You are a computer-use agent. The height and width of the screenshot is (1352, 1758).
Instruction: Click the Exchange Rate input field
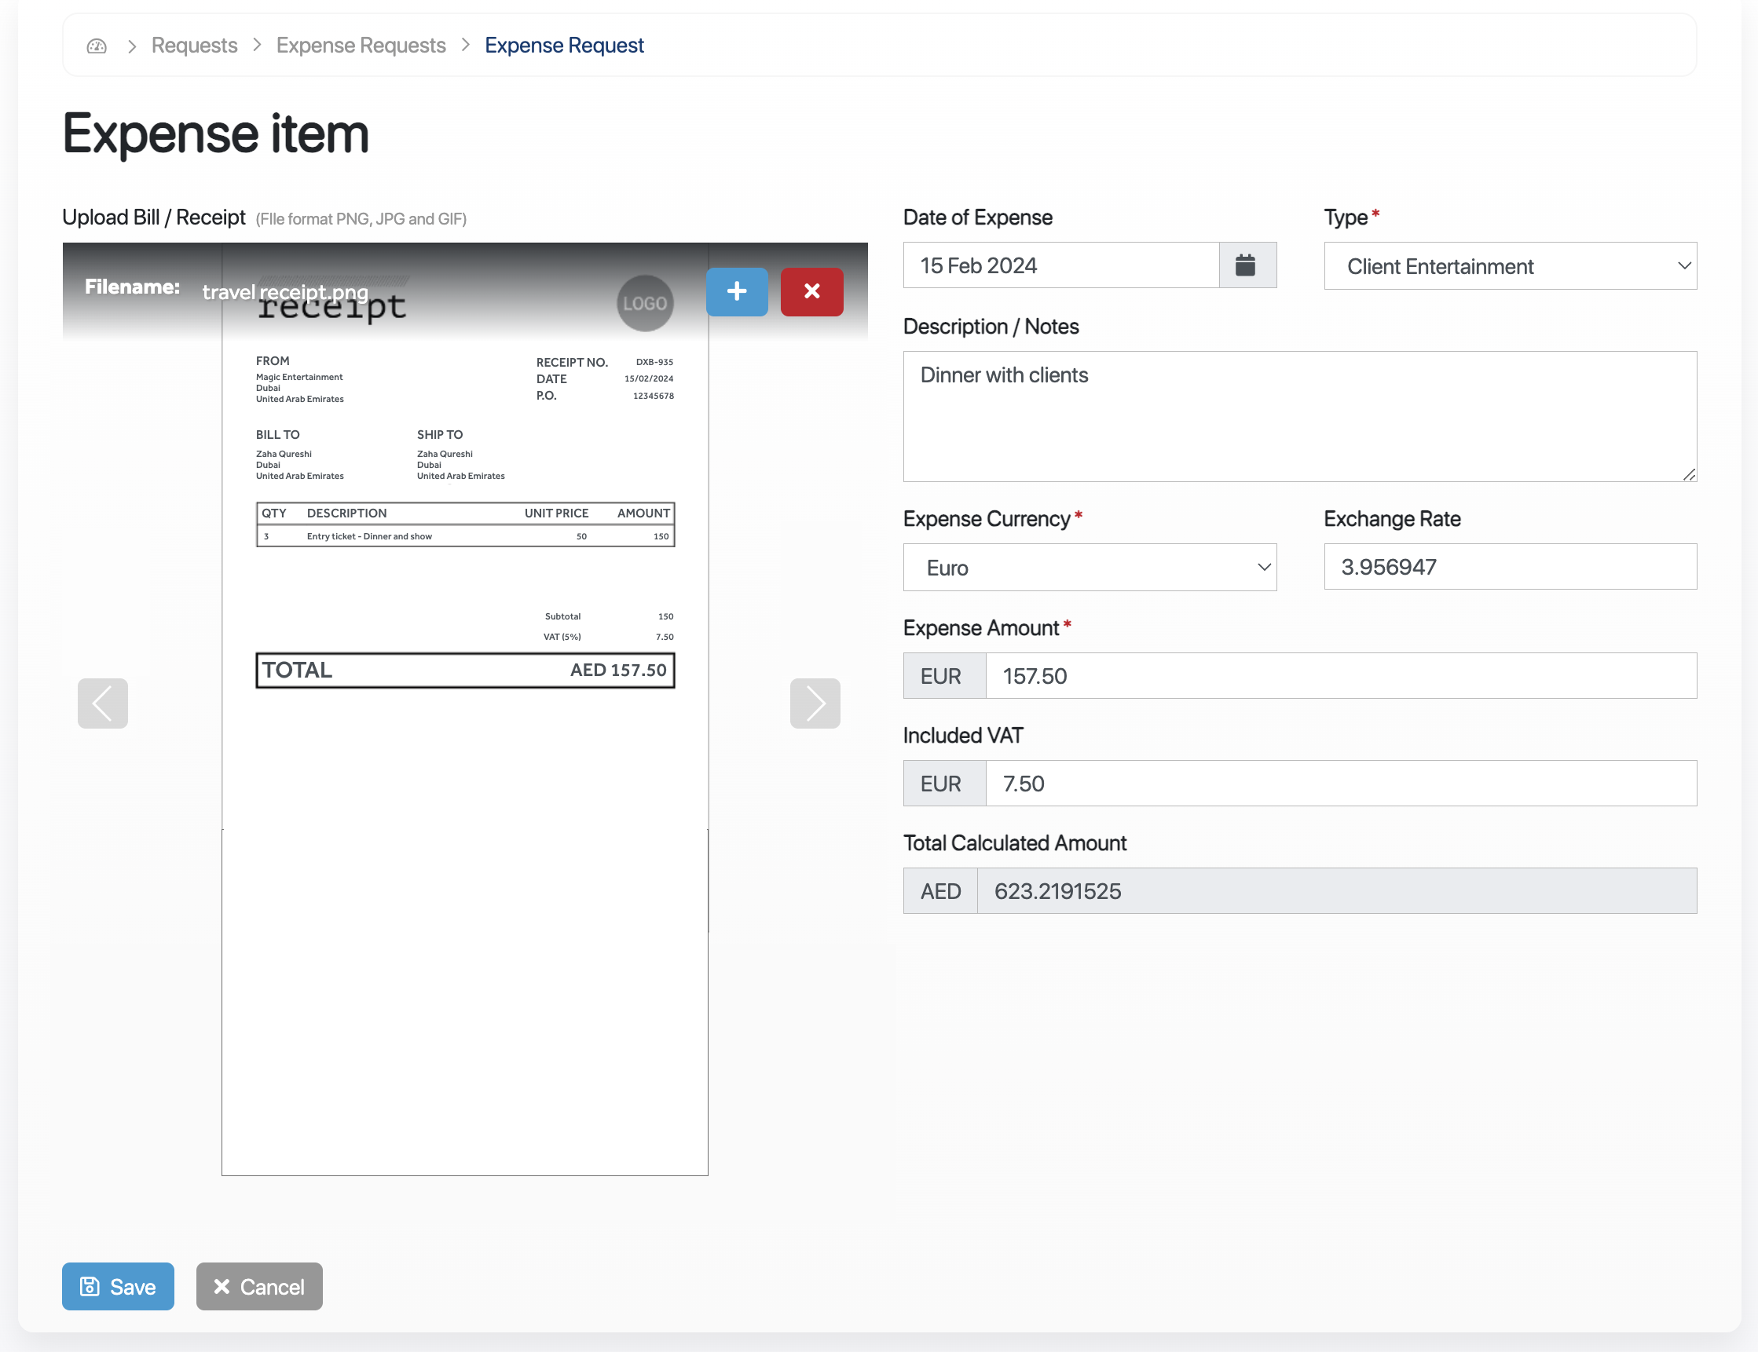click(1509, 567)
